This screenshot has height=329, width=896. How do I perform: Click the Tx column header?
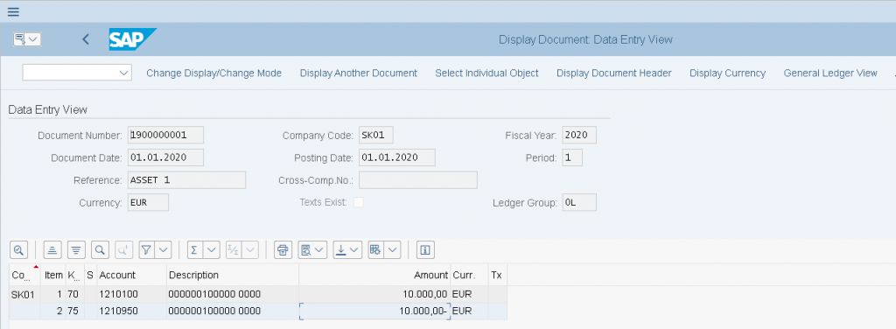coord(497,275)
